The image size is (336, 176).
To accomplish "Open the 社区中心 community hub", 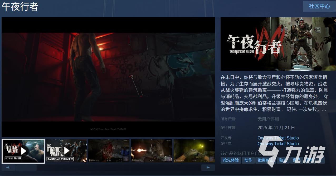I will [x=319, y=6].
